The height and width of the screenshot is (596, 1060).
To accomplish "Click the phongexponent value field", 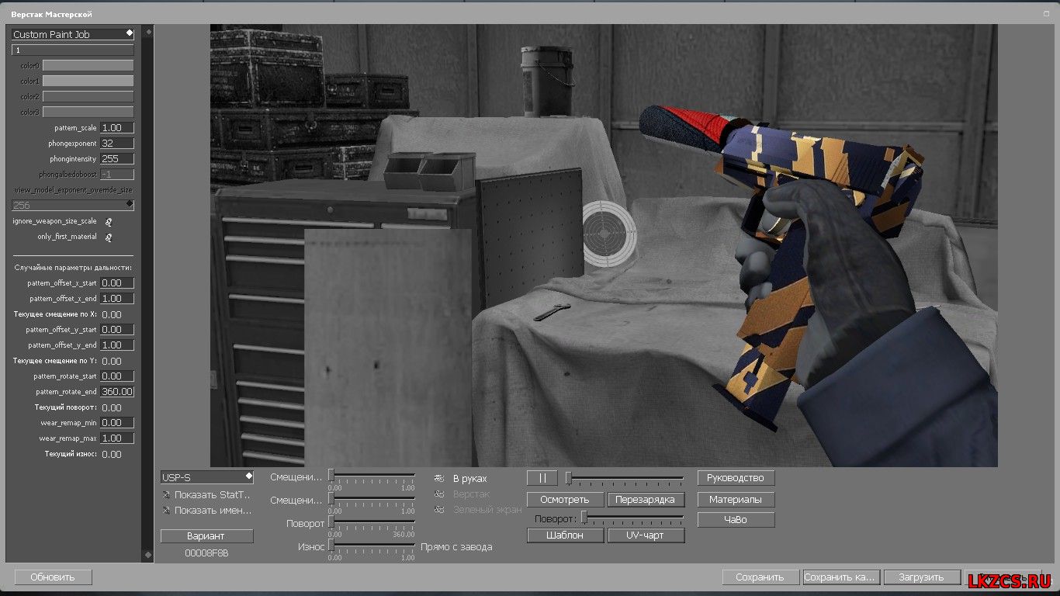I will 117,144.
